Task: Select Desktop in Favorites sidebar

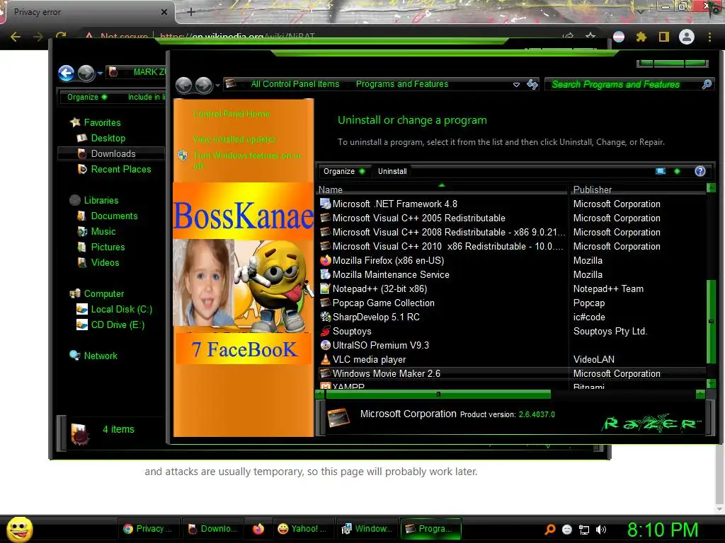Action: [108, 138]
